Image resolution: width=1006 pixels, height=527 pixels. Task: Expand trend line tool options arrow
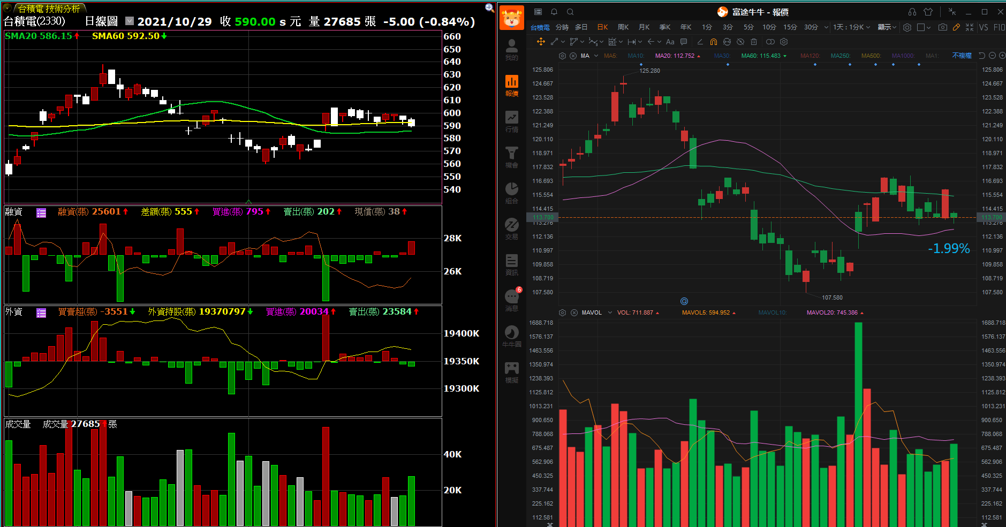click(563, 42)
